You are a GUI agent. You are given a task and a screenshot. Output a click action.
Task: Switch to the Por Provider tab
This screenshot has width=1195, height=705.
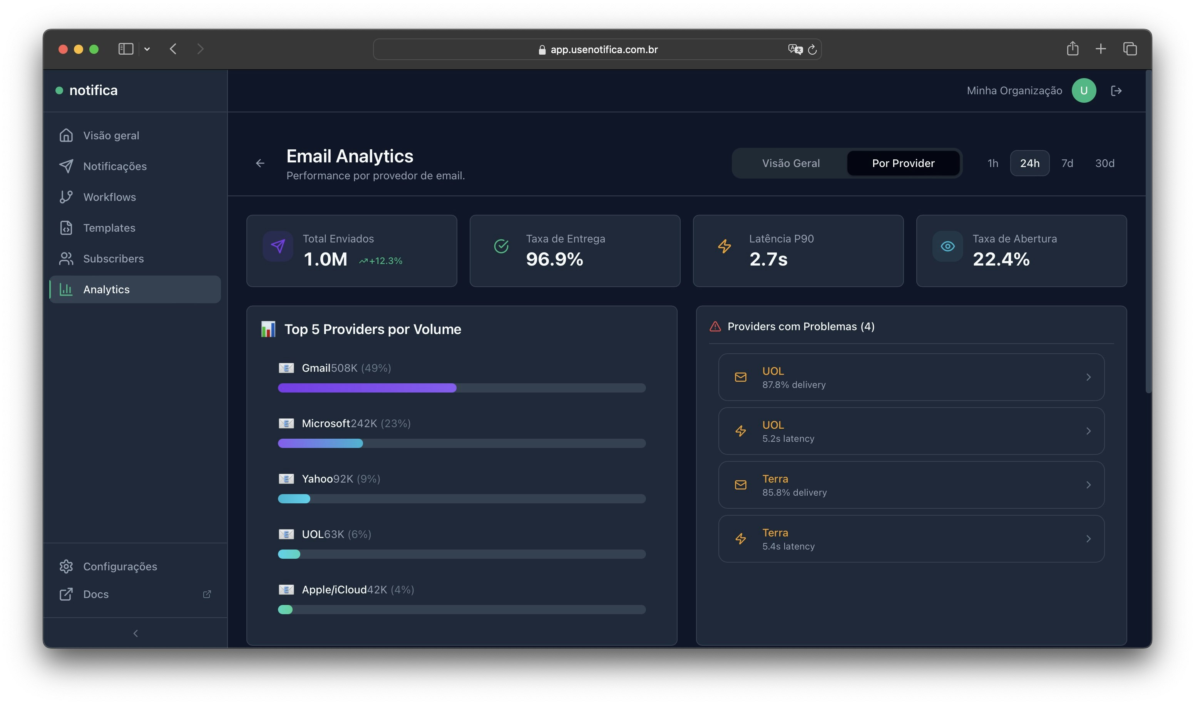(x=903, y=163)
